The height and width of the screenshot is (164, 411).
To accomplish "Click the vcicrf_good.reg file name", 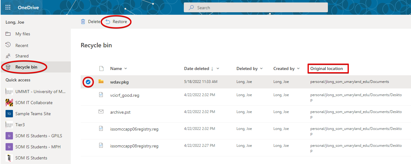I will [125, 95].
